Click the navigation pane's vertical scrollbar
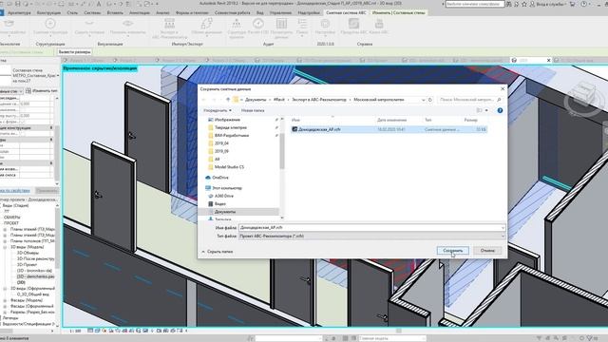This screenshot has height=342, width=608. (282, 151)
